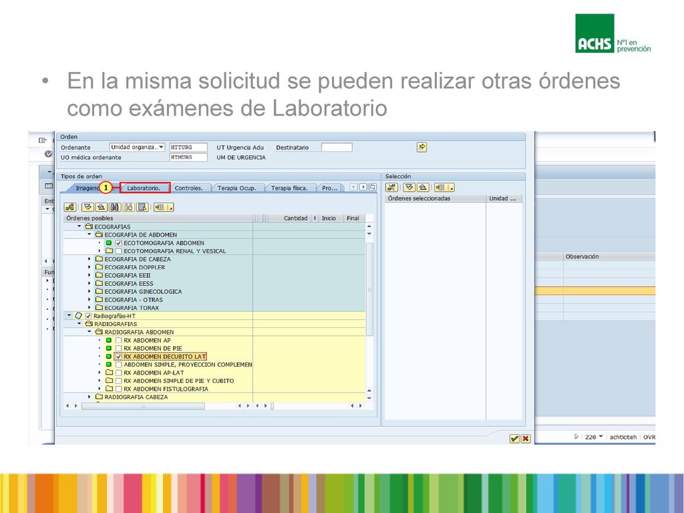Click green status icon beside ECOTOMOGRAFIA ABDOMEN

pyautogui.click(x=109, y=243)
